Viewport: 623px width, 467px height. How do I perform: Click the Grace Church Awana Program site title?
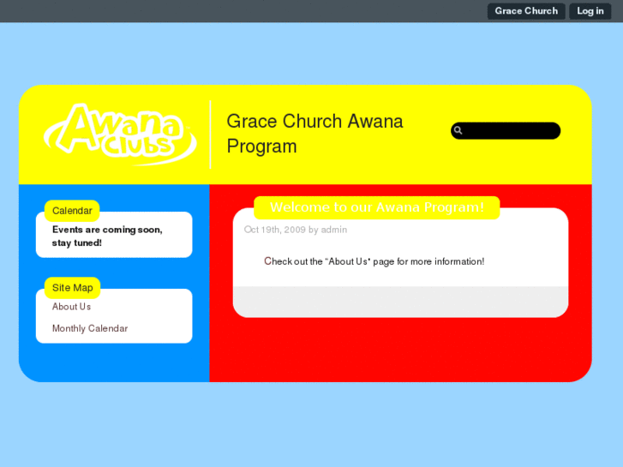(314, 134)
